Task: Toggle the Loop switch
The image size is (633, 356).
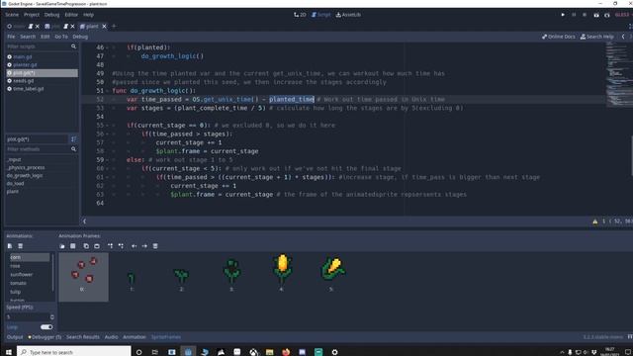Action: 46,327
